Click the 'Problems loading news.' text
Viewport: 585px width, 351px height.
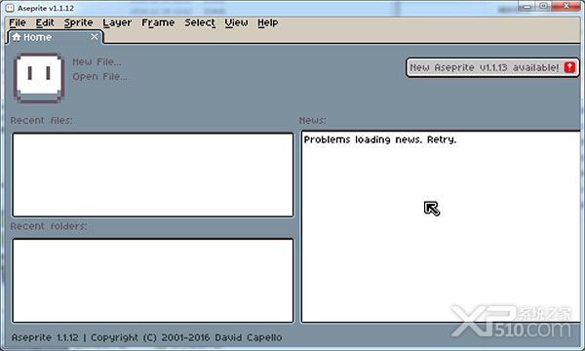(x=363, y=139)
